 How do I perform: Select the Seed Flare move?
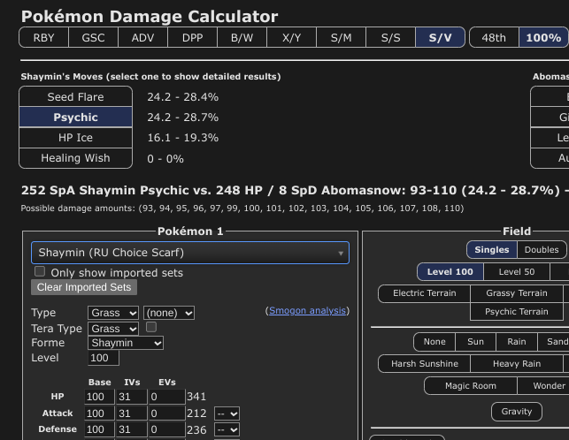(x=75, y=97)
